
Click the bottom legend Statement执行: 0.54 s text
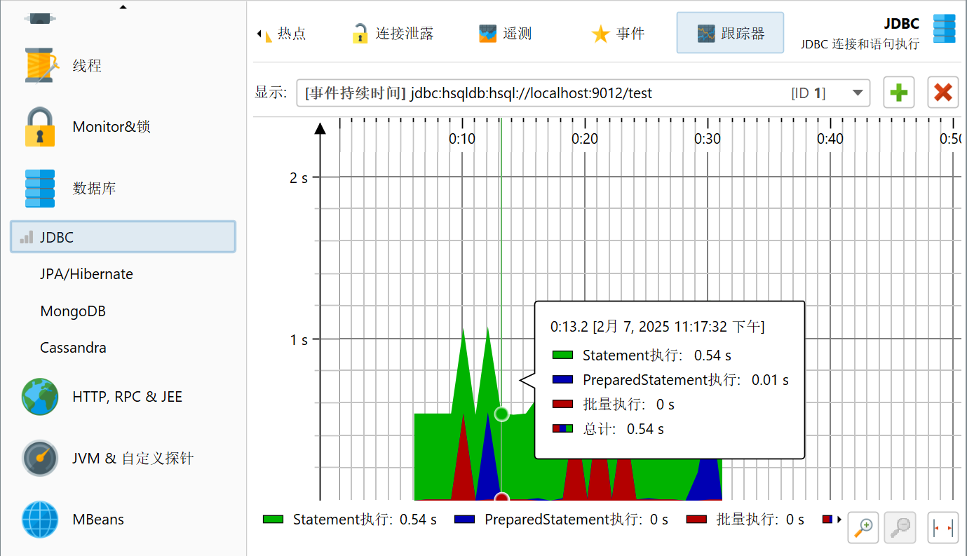click(365, 520)
